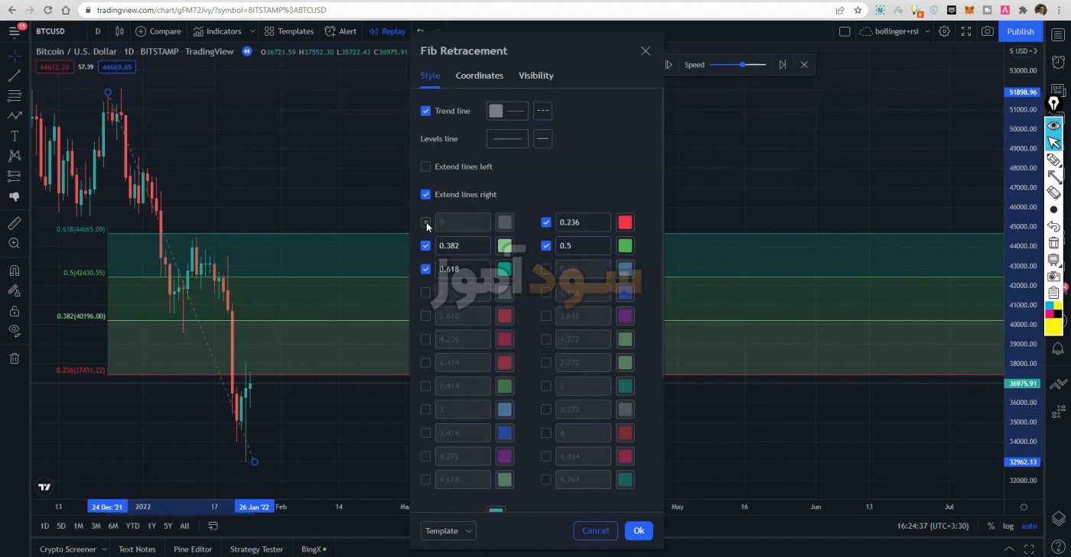Click the undo arrow in top toolbar
This screenshot has width=1071, height=557.
(420, 31)
